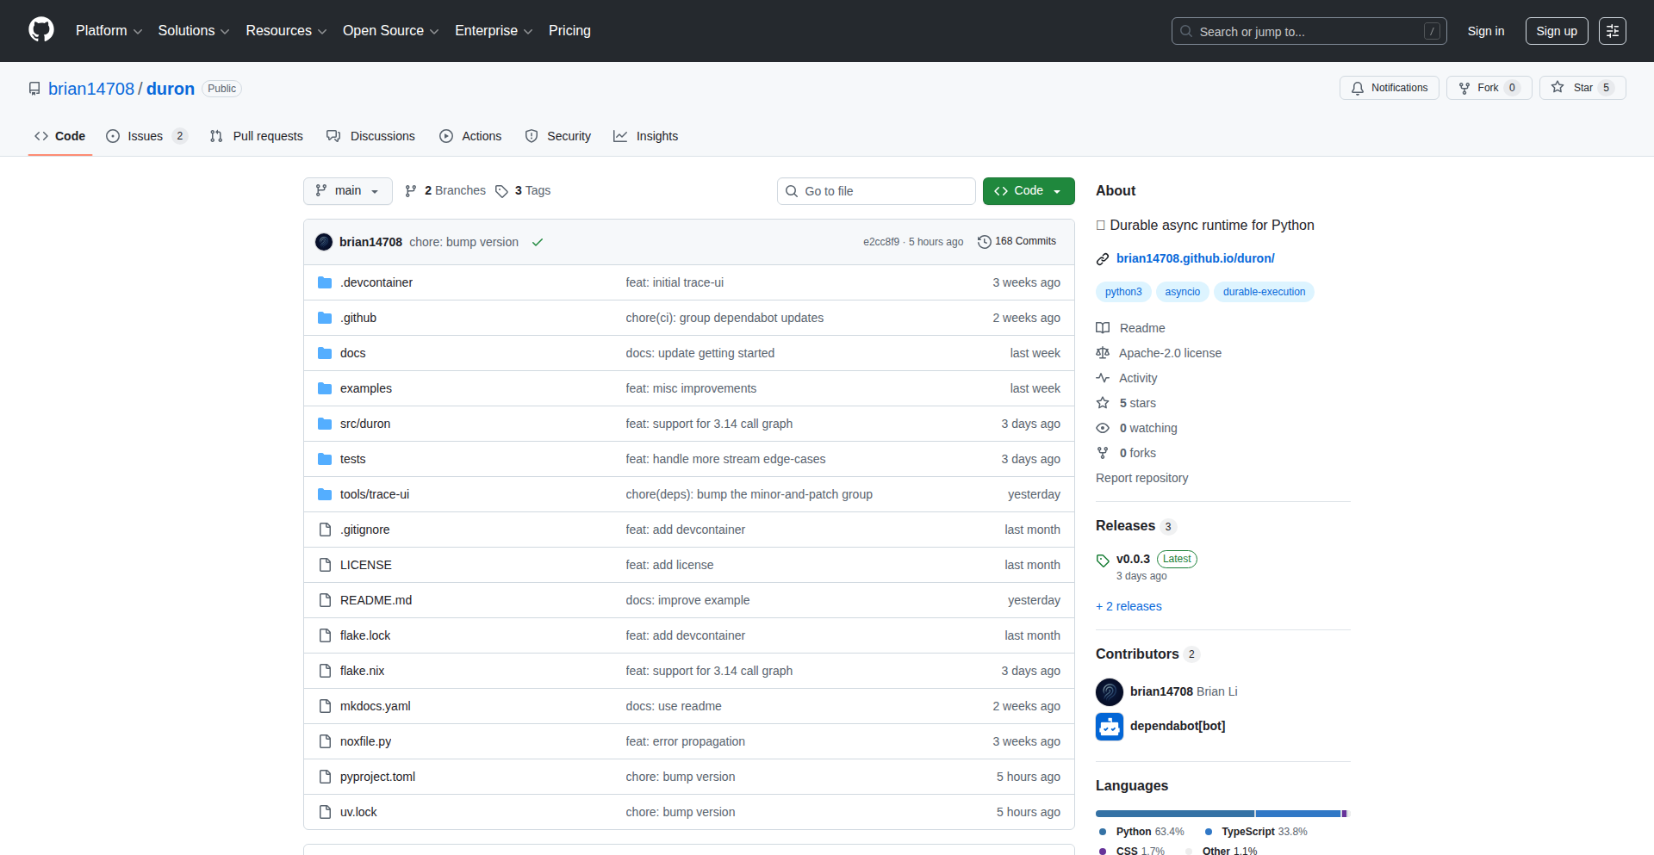Click the TypeScript segment of the languages bar
The height and width of the screenshot is (855, 1654).
coord(1299,813)
